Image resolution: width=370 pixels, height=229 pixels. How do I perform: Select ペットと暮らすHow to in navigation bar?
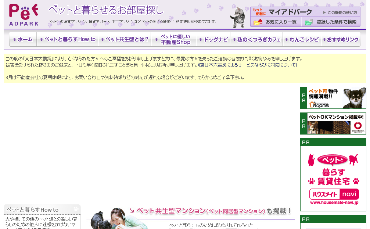point(68,39)
